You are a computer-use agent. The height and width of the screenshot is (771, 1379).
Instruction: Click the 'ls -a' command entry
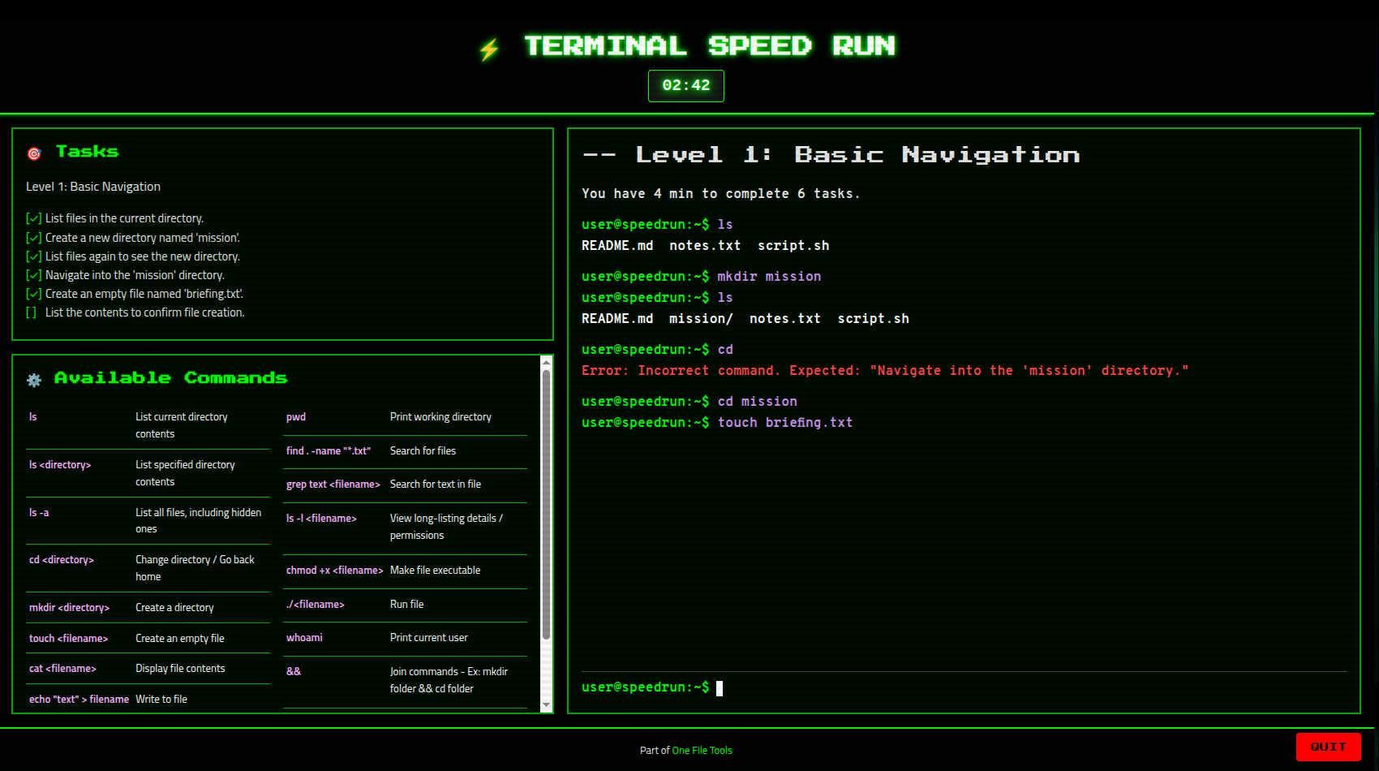39,513
